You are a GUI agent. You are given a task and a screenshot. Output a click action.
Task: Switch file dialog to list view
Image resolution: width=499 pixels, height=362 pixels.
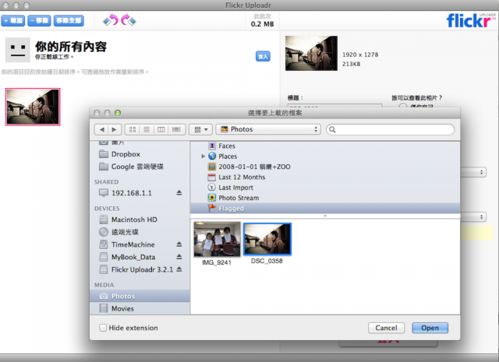(x=147, y=129)
